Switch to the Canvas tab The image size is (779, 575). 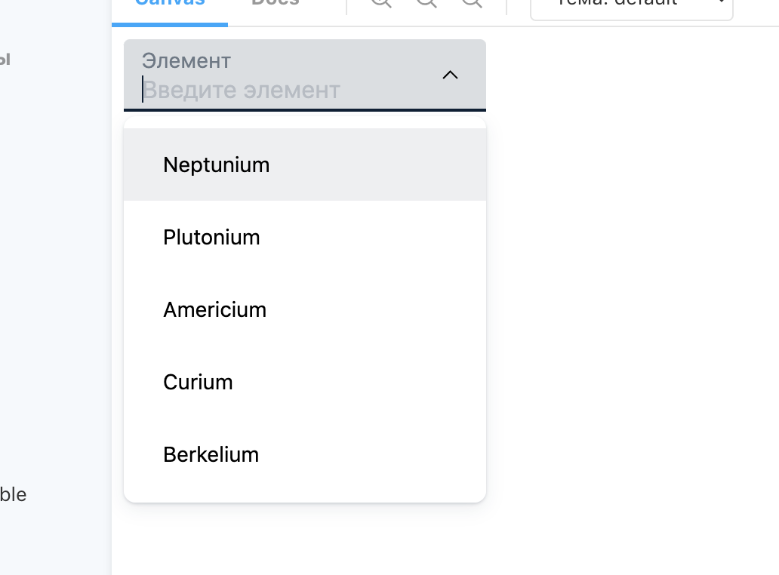pyautogui.click(x=170, y=4)
